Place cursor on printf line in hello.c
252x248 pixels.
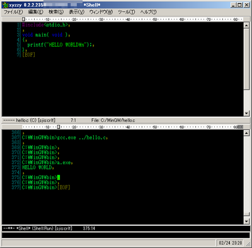pyautogui.click(x=60, y=45)
